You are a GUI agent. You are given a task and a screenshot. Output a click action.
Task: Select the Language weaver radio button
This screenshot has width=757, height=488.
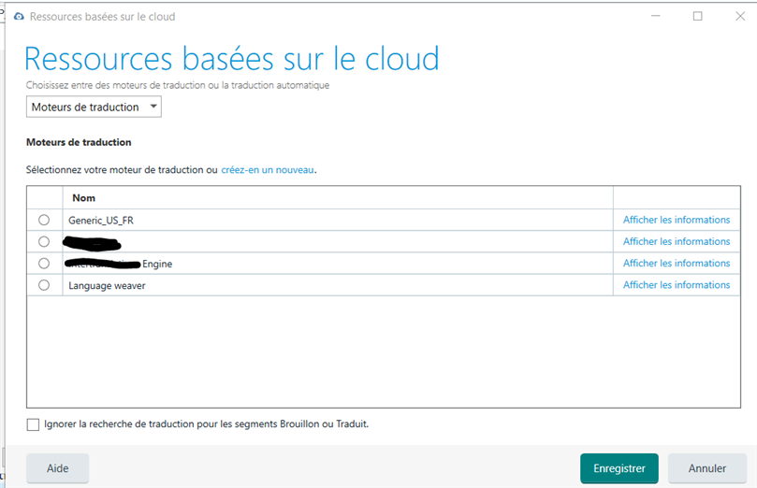point(44,285)
